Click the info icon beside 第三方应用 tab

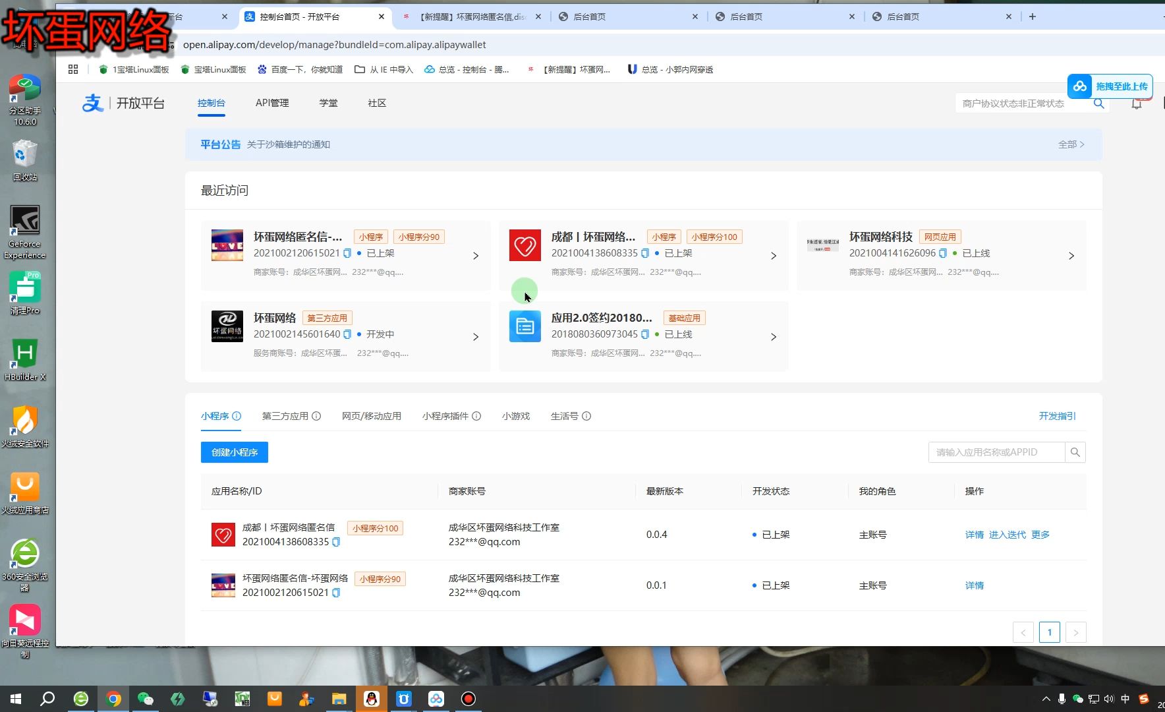316,416
